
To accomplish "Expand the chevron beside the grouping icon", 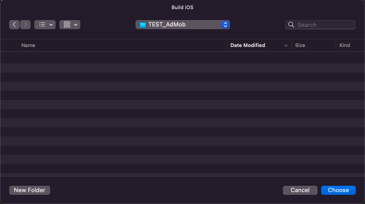I will (75, 25).
